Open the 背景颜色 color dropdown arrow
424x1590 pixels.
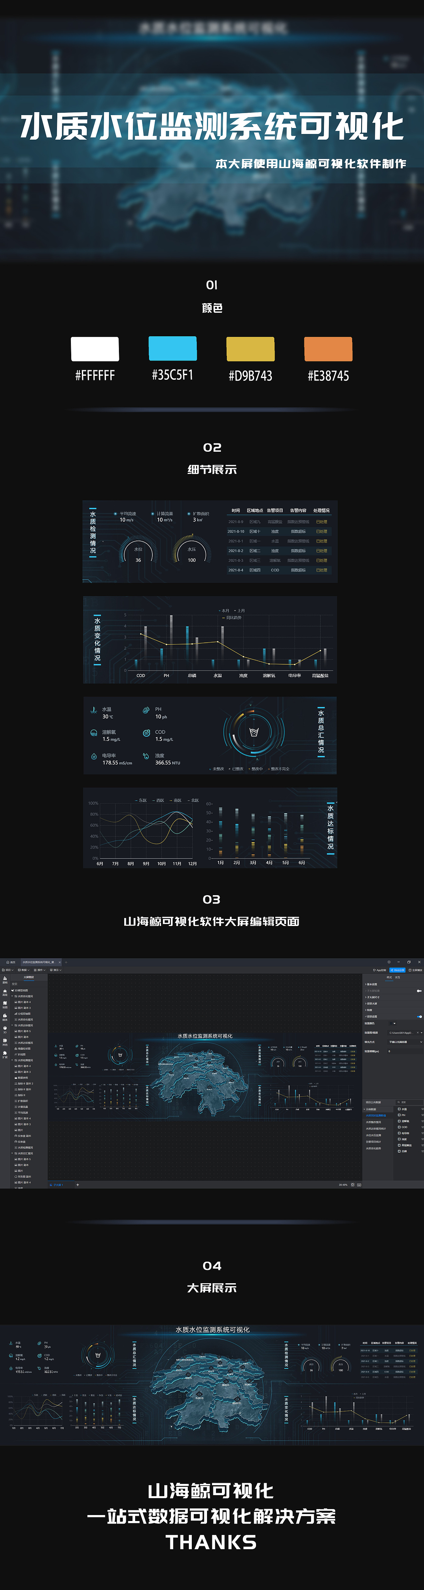click(395, 1024)
